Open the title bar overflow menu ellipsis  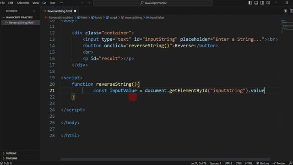point(61,3)
